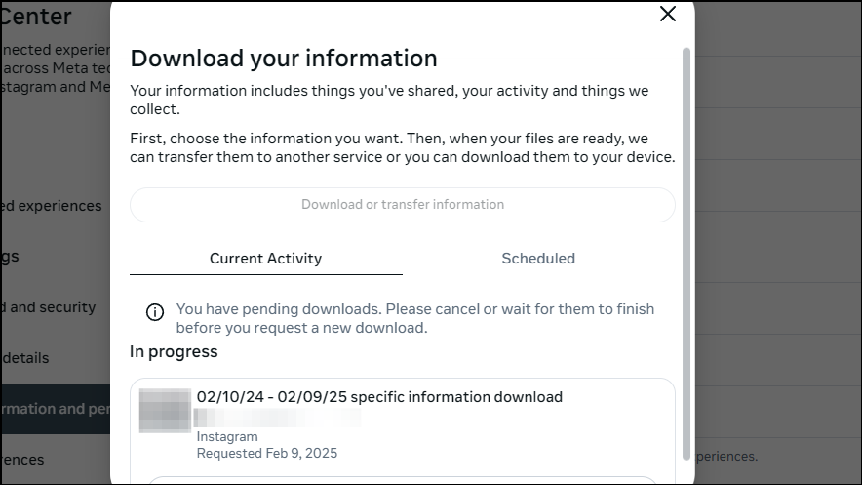Click the info circle icon beside pending notice

point(155,312)
